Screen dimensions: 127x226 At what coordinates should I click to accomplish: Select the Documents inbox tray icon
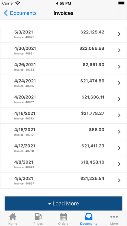(x=88, y=217)
